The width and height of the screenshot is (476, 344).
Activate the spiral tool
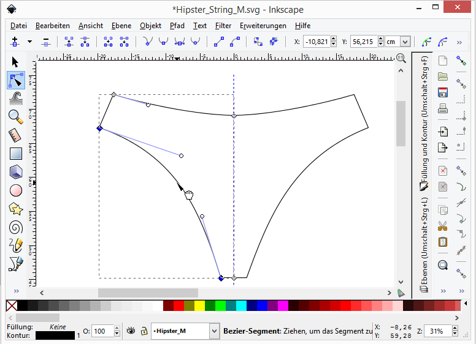click(x=16, y=227)
